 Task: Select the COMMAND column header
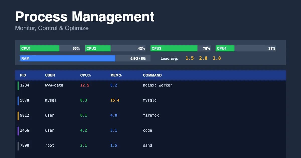click(152, 75)
